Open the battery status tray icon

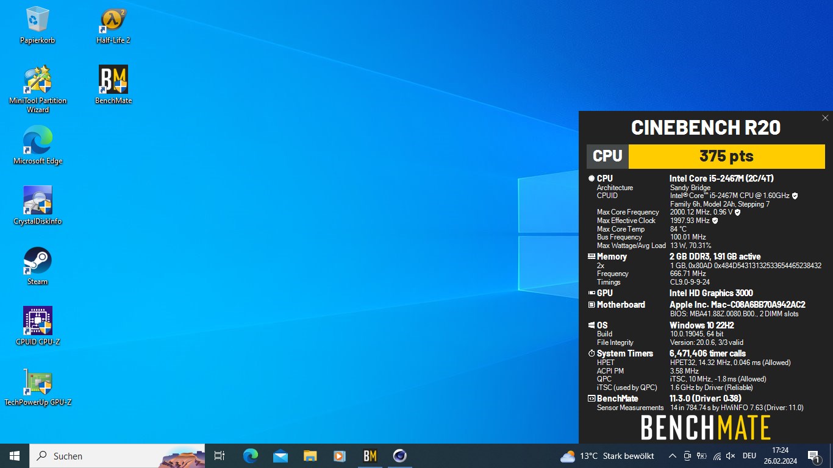click(x=702, y=456)
